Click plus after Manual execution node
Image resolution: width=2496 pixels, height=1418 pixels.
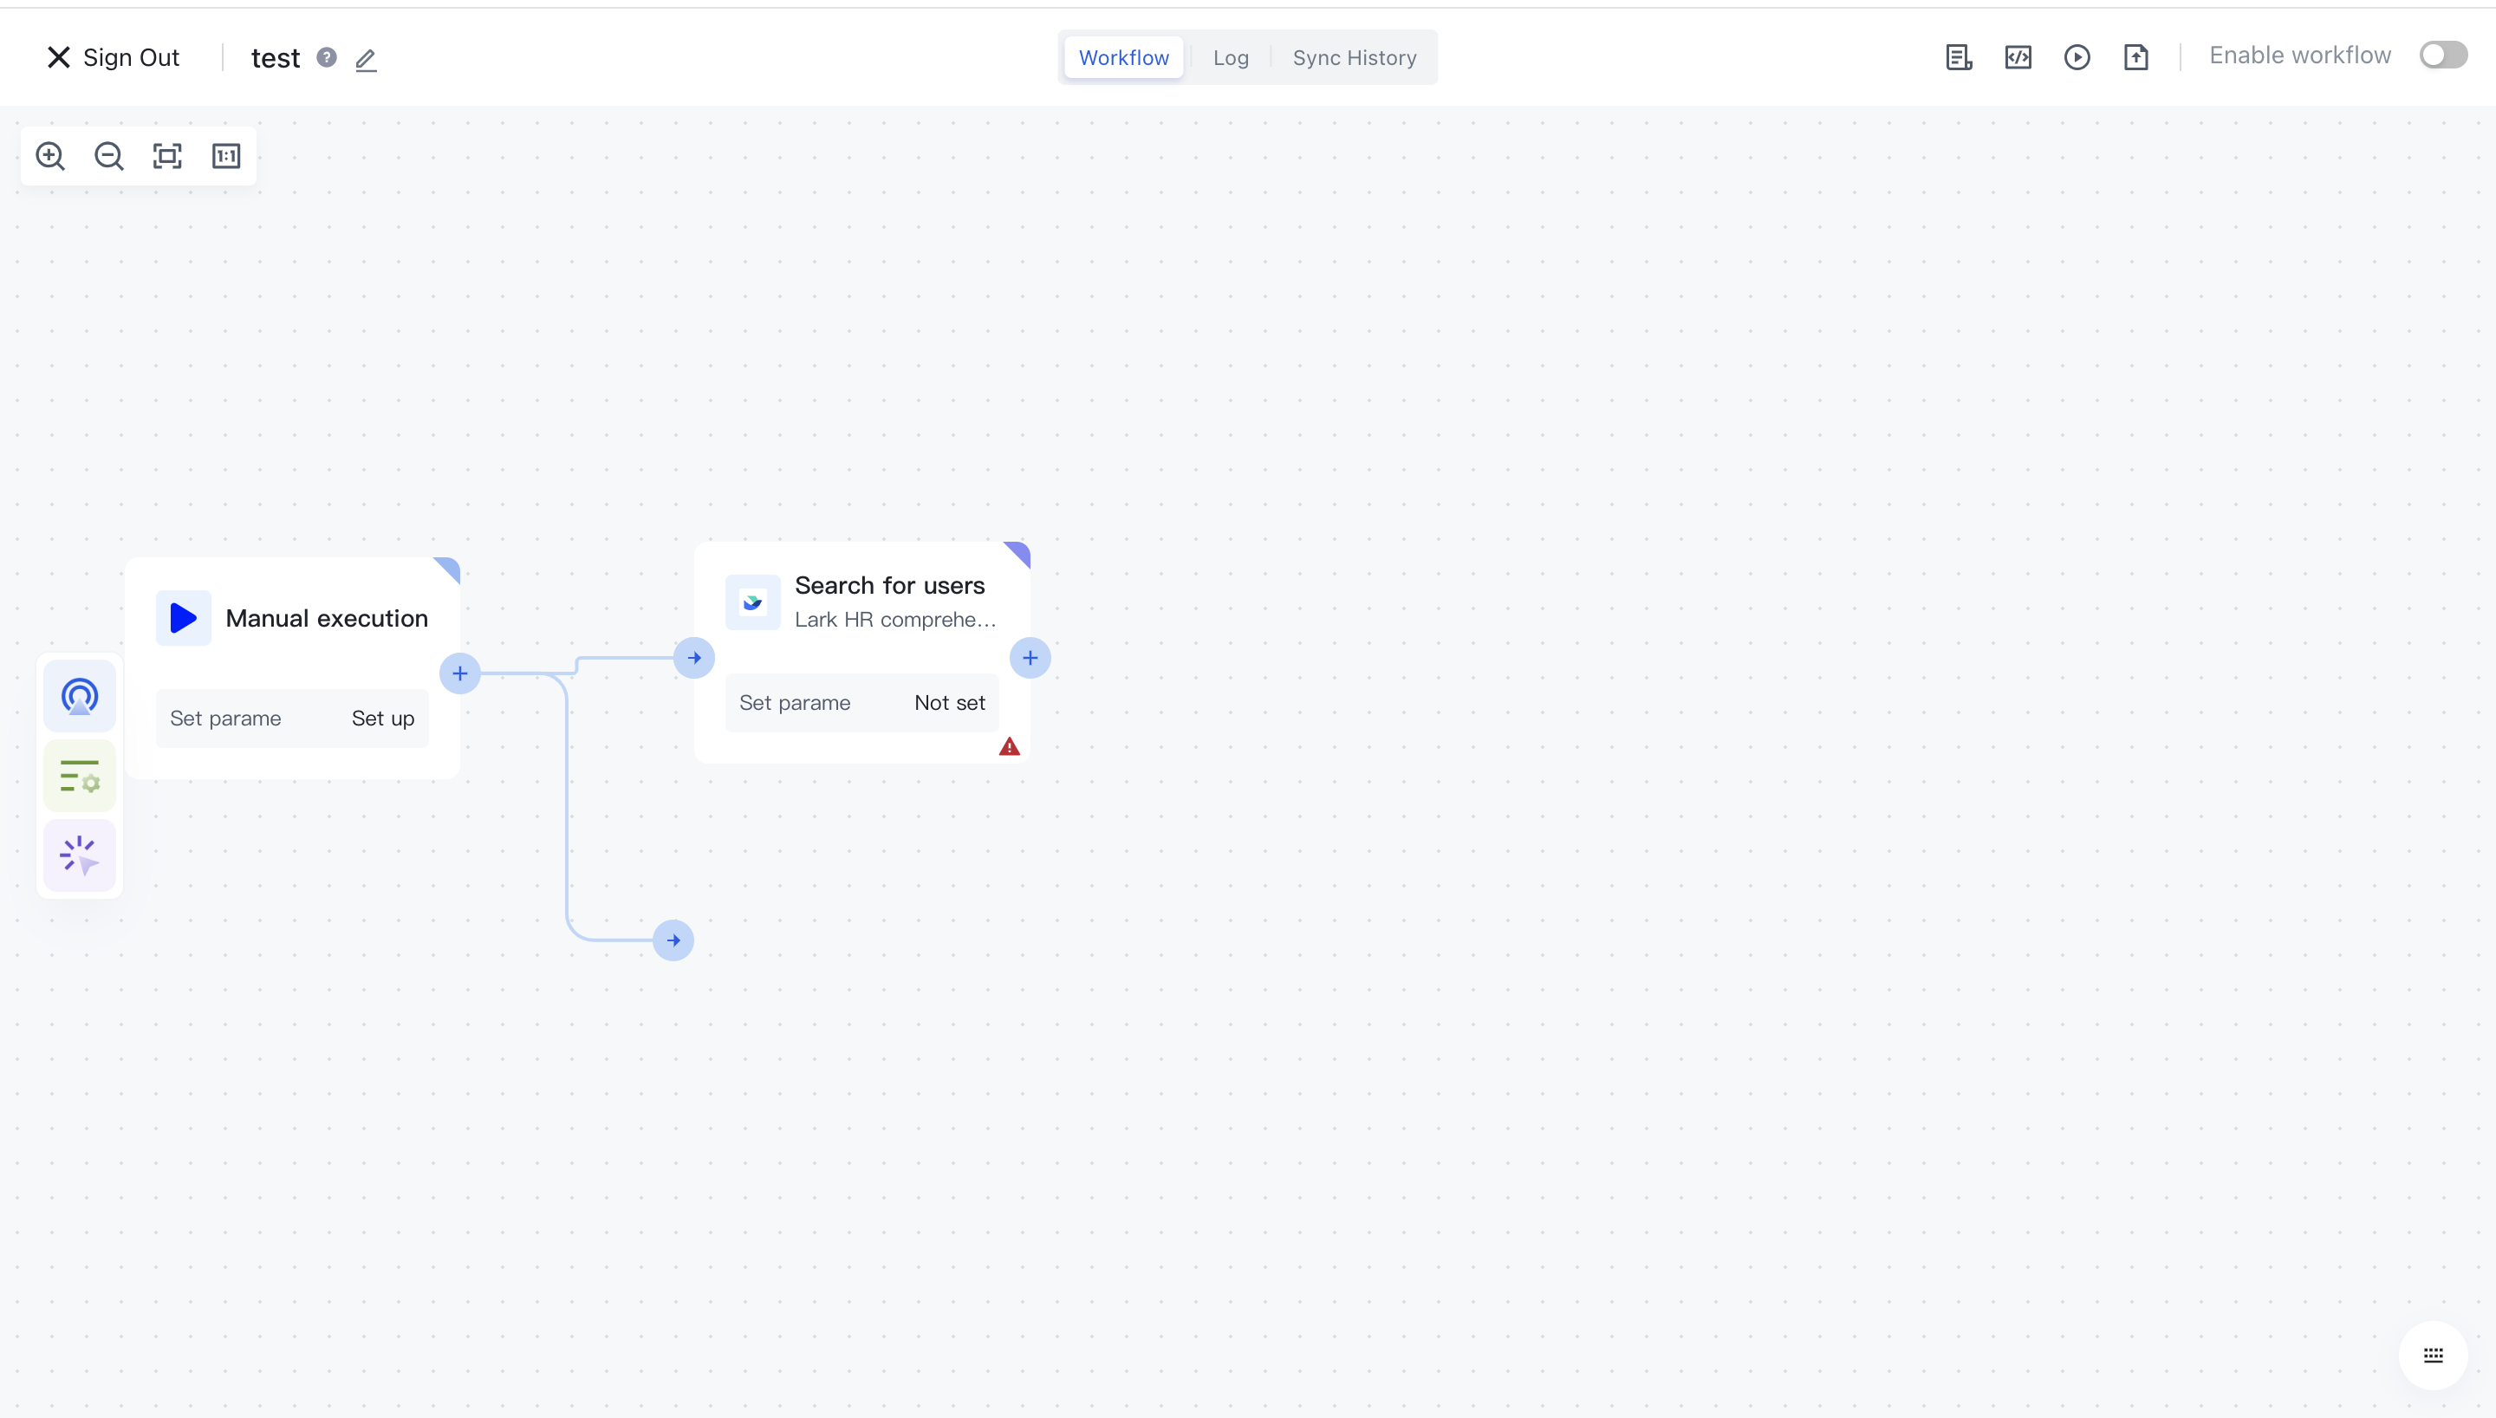tap(459, 673)
